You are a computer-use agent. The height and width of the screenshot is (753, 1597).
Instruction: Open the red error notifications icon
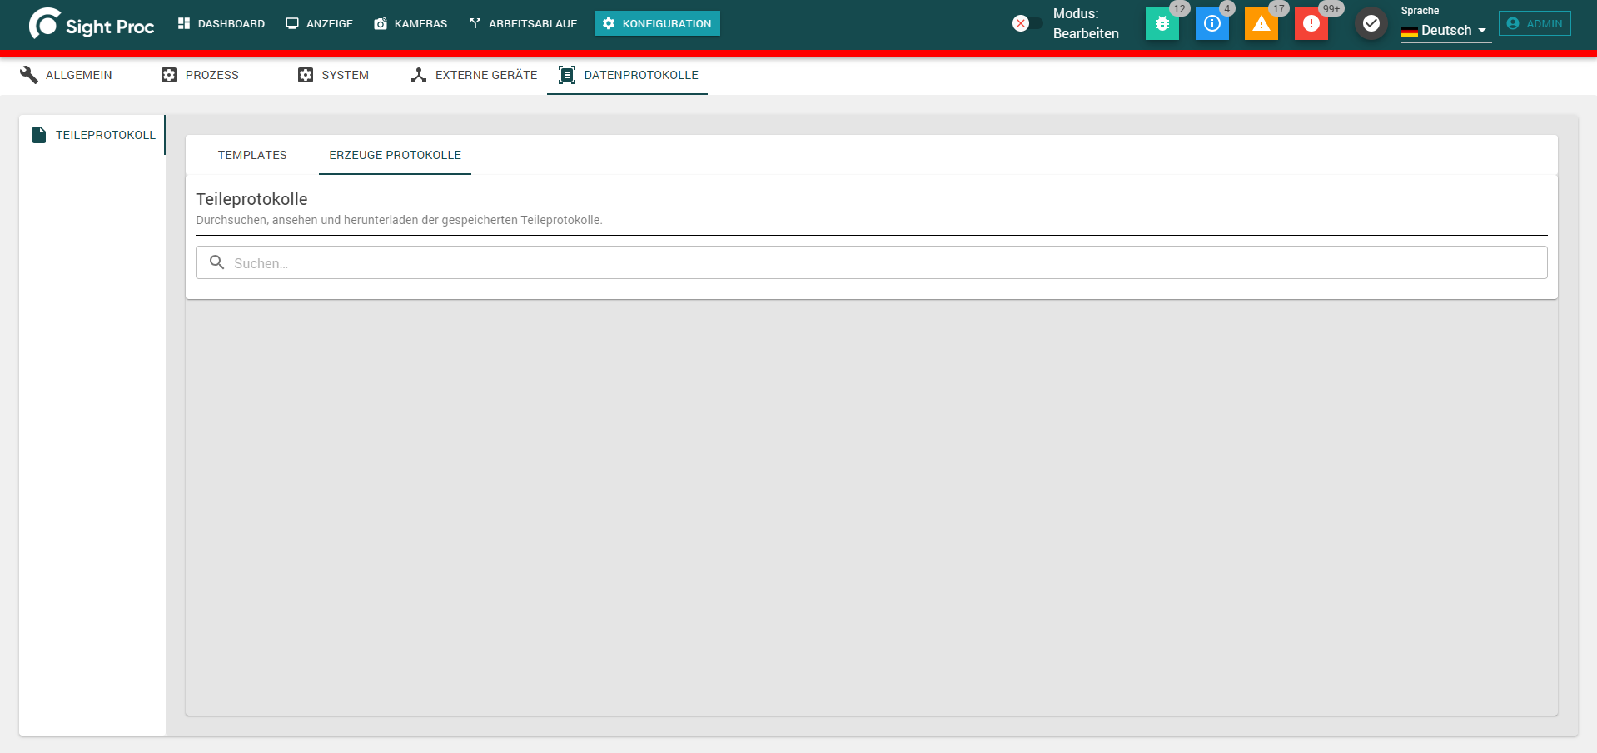pyautogui.click(x=1311, y=23)
